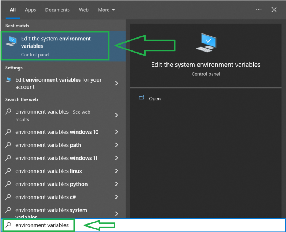
Task: Click search icon beside environment variables python
Action: (8, 184)
